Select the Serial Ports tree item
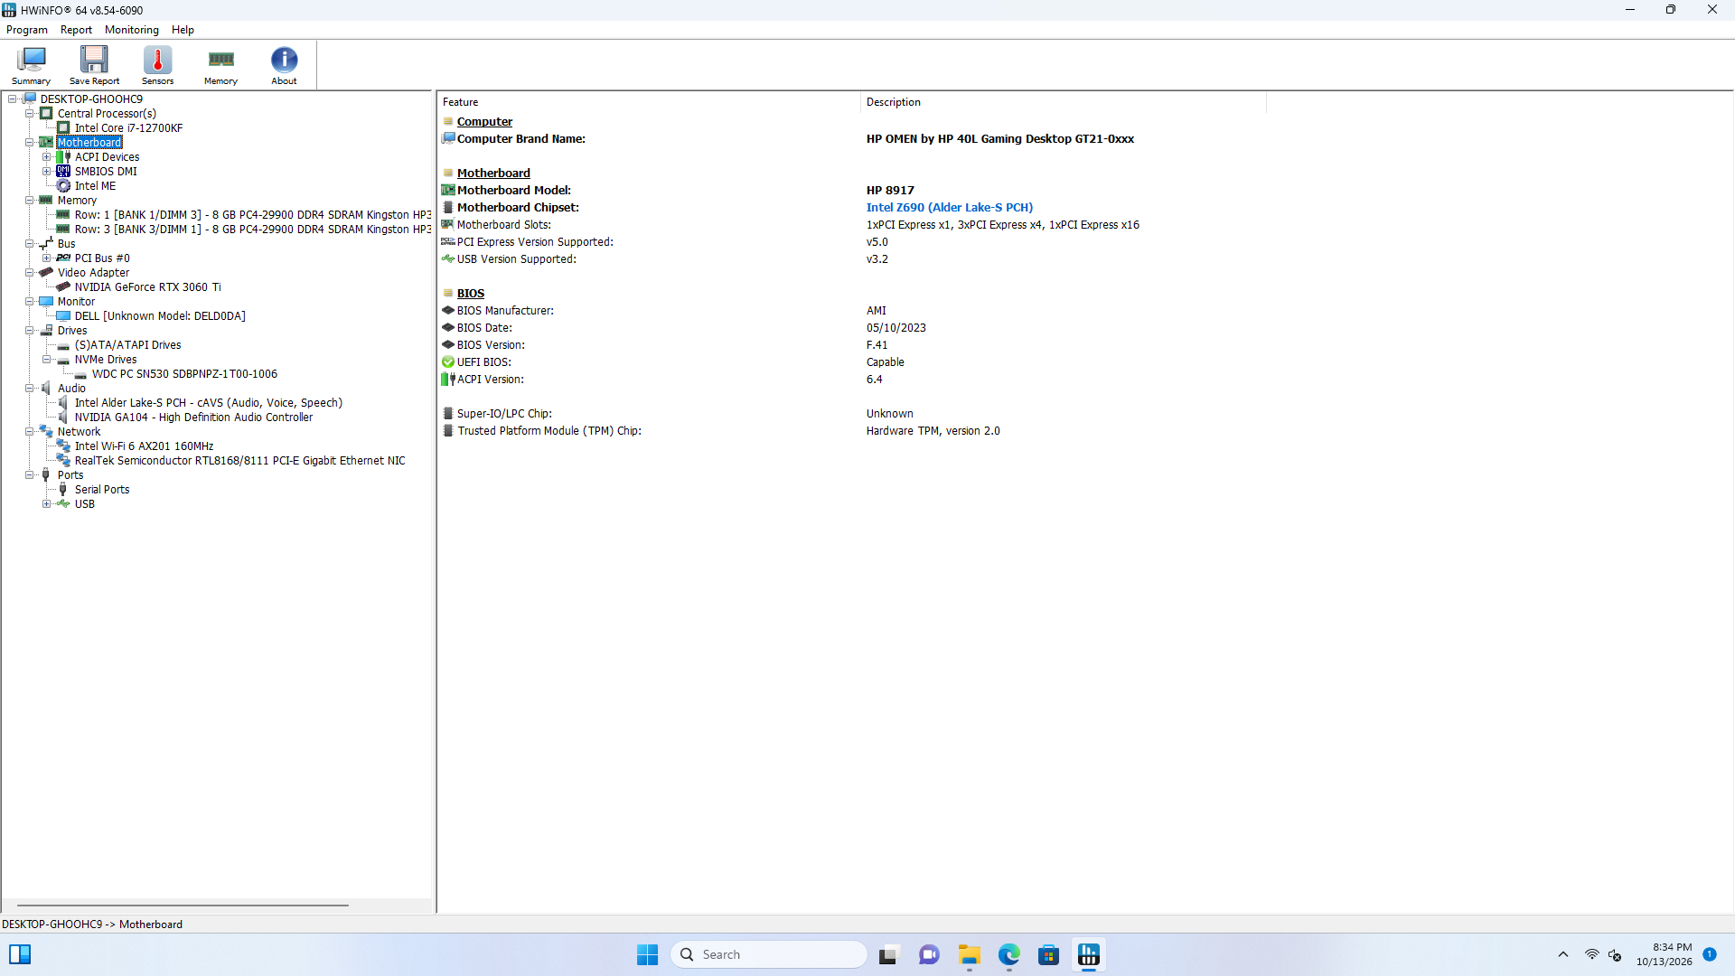 tap(102, 490)
